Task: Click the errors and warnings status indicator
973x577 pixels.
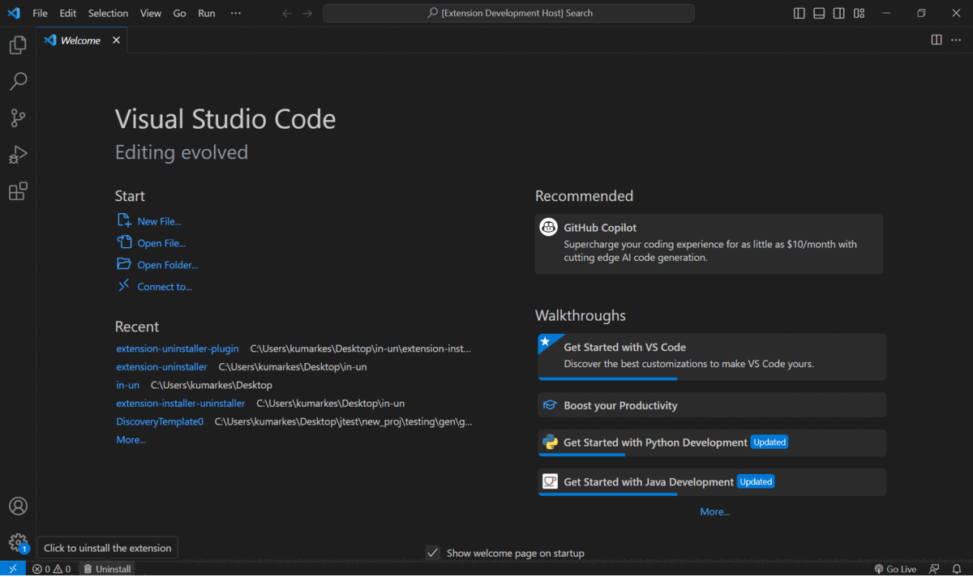Action: tap(51, 569)
